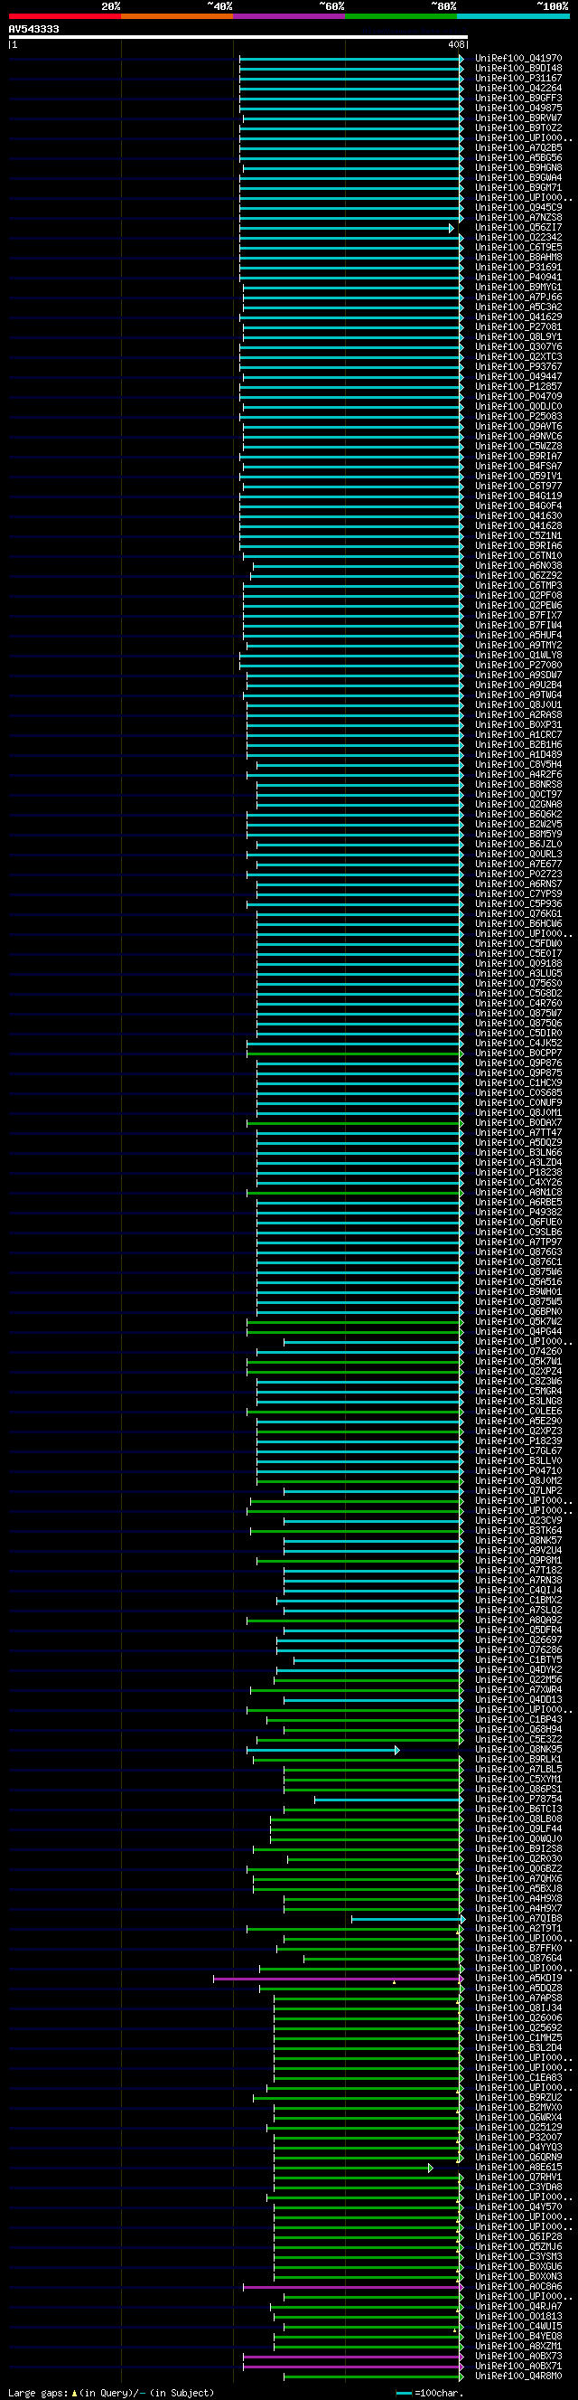
Task: Click hit label UniRef100_C1EA83
Action: pyautogui.click(x=518, y=2078)
